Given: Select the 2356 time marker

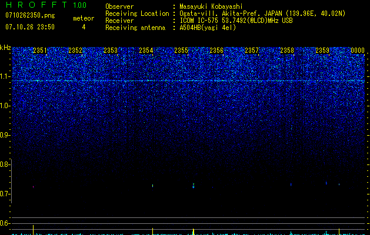Looking at the screenshot, I should point(216,51).
